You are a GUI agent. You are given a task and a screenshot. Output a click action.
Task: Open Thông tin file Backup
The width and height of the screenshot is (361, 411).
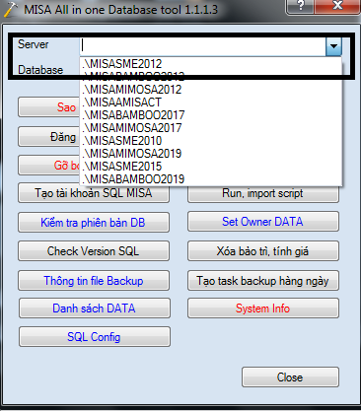(x=94, y=281)
